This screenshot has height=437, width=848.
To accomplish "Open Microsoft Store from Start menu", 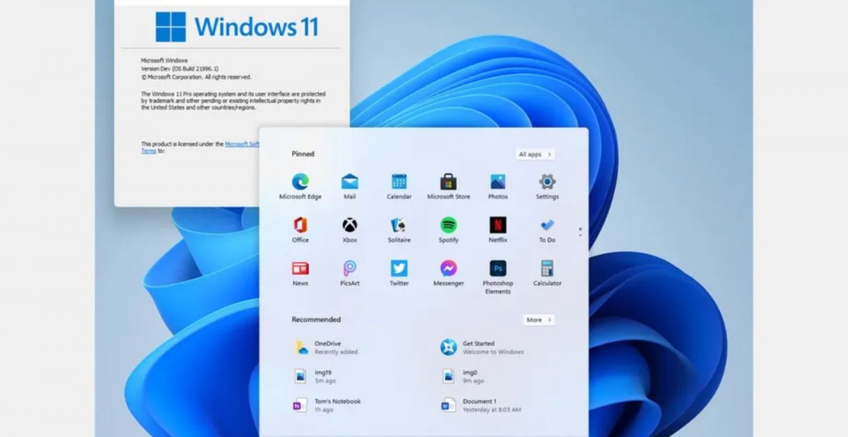I will 449,182.
